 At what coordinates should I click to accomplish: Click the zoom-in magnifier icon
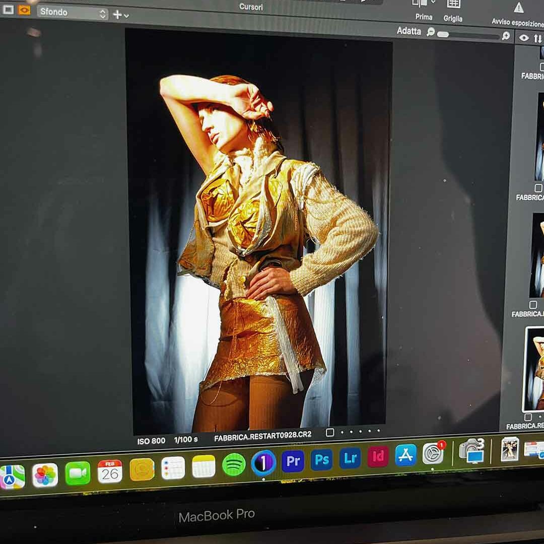tap(506, 36)
